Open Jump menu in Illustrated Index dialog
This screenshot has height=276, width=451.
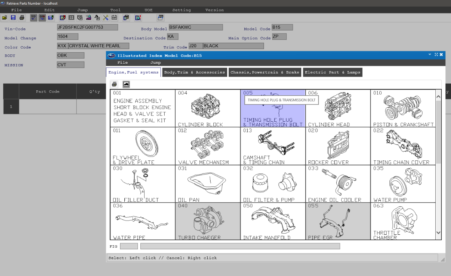155,63
